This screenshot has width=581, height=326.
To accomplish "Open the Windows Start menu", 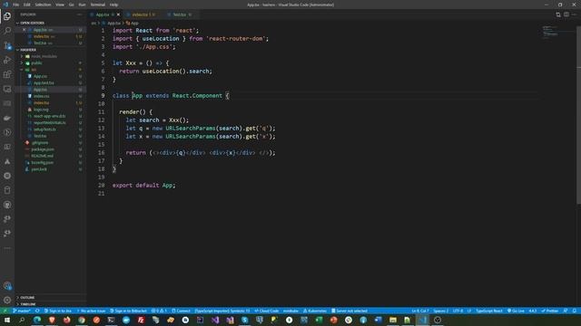I will (x=7, y=320).
